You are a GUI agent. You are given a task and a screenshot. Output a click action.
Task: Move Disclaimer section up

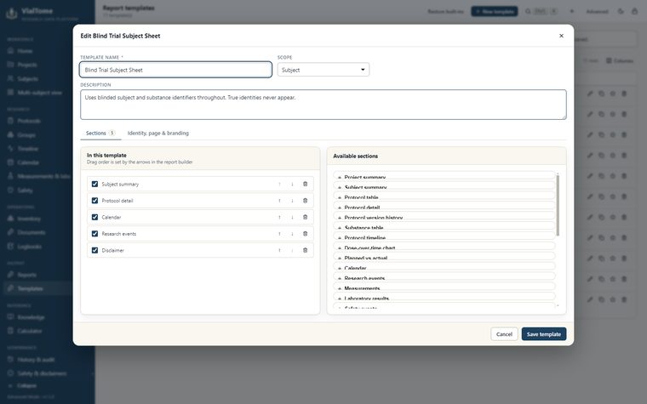[279, 250]
